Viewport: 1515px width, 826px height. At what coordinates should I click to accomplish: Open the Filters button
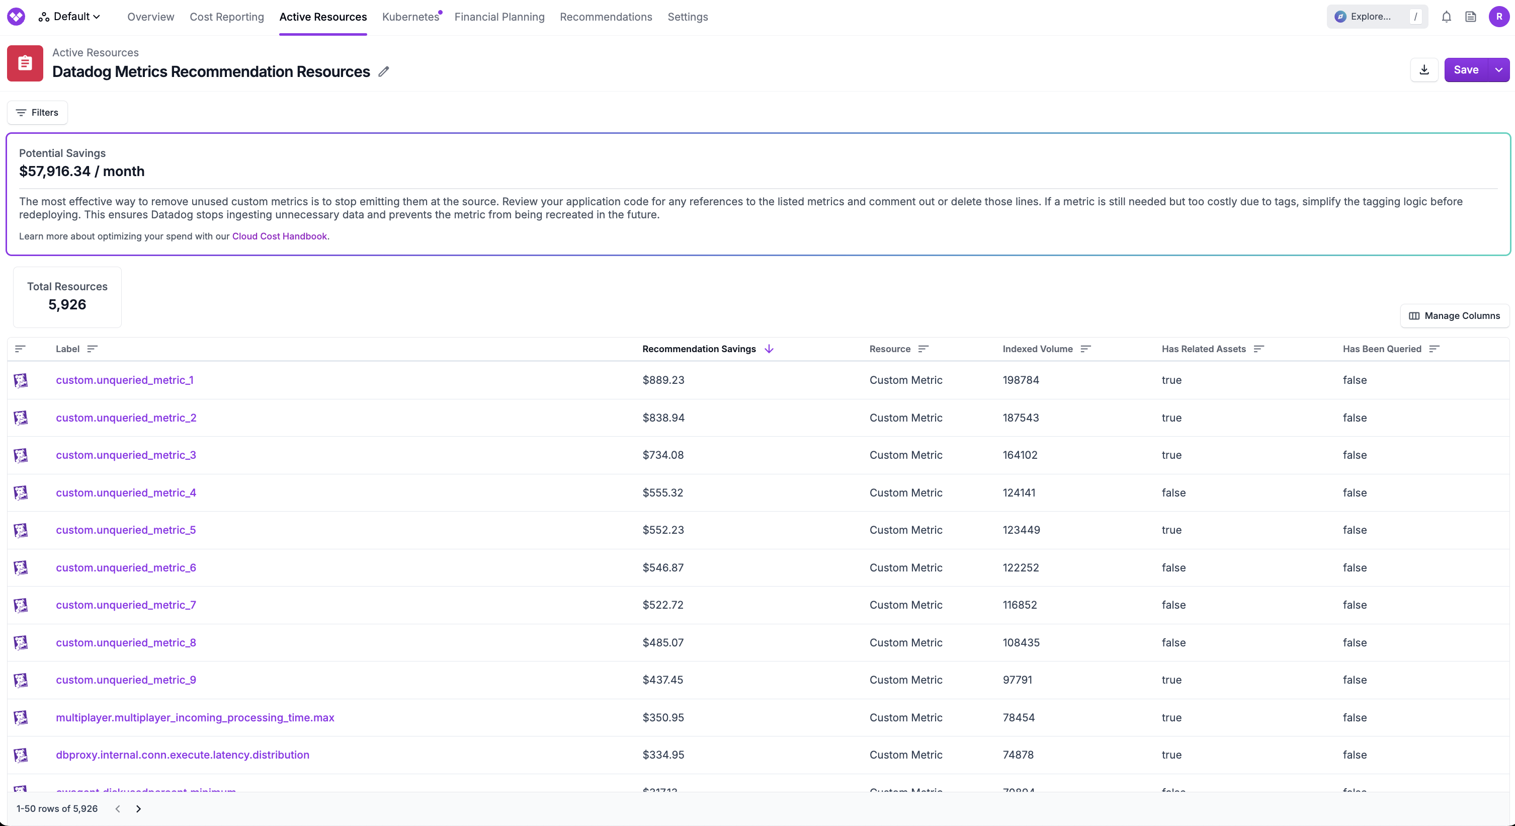37,112
